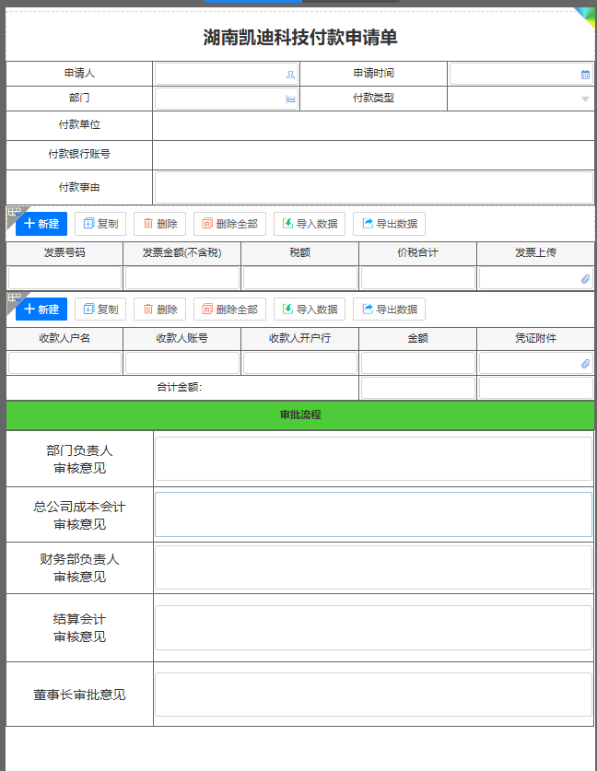The image size is (597, 771).
Task: Focus the 部门负责人审核意见 text area
Action: (374, 459)
